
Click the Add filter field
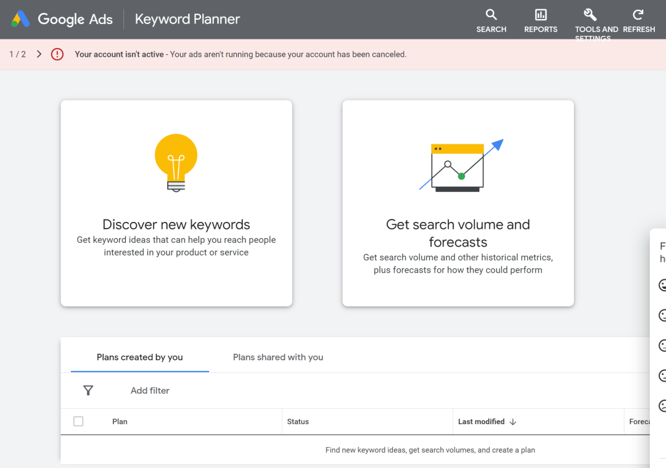point(150,390)
